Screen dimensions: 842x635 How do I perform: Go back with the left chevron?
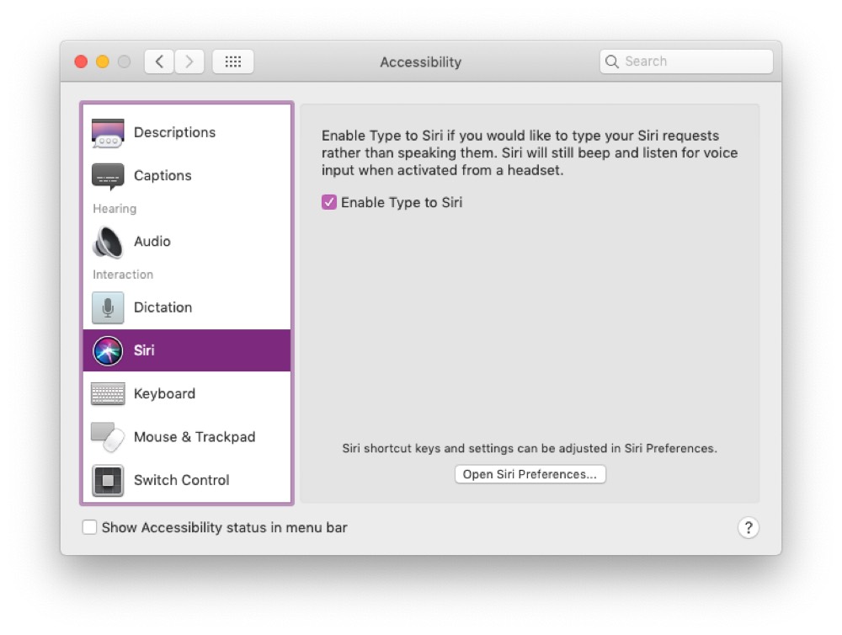(159, 61)
